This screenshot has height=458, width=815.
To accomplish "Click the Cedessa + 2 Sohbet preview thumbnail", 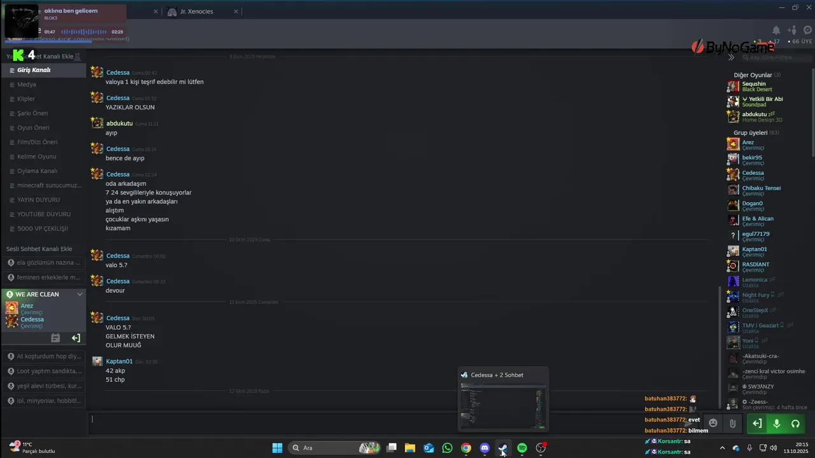I will click(x=503, y=405).
